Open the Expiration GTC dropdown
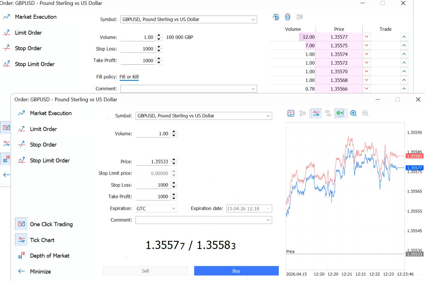Viewport: 425px width, 281px height. pyautogui.click(x=157, y=209)
